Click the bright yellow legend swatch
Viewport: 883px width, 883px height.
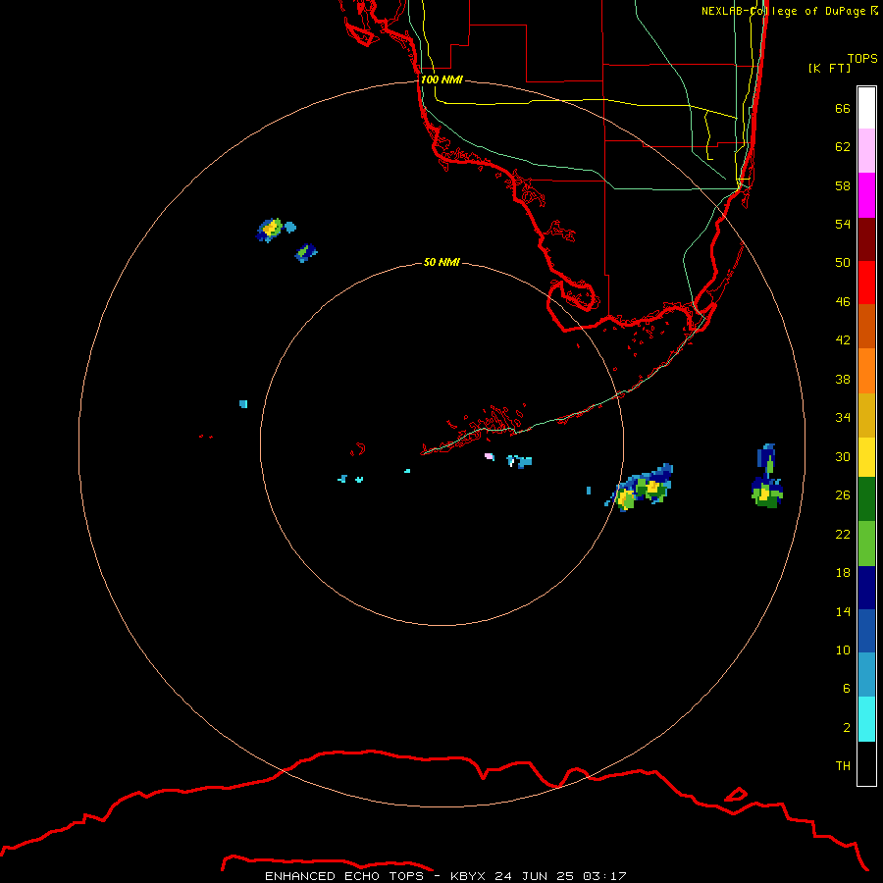pyautogui.click(x=866, y=457)
